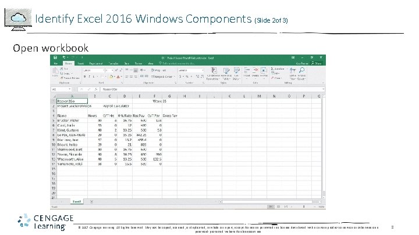Open the Cell Styles gallery

(x=236, y=74)
